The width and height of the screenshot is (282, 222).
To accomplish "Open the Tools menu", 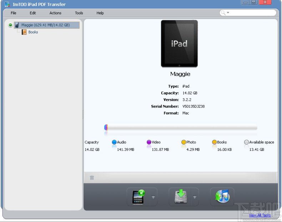I will click(x=79, y=13).
